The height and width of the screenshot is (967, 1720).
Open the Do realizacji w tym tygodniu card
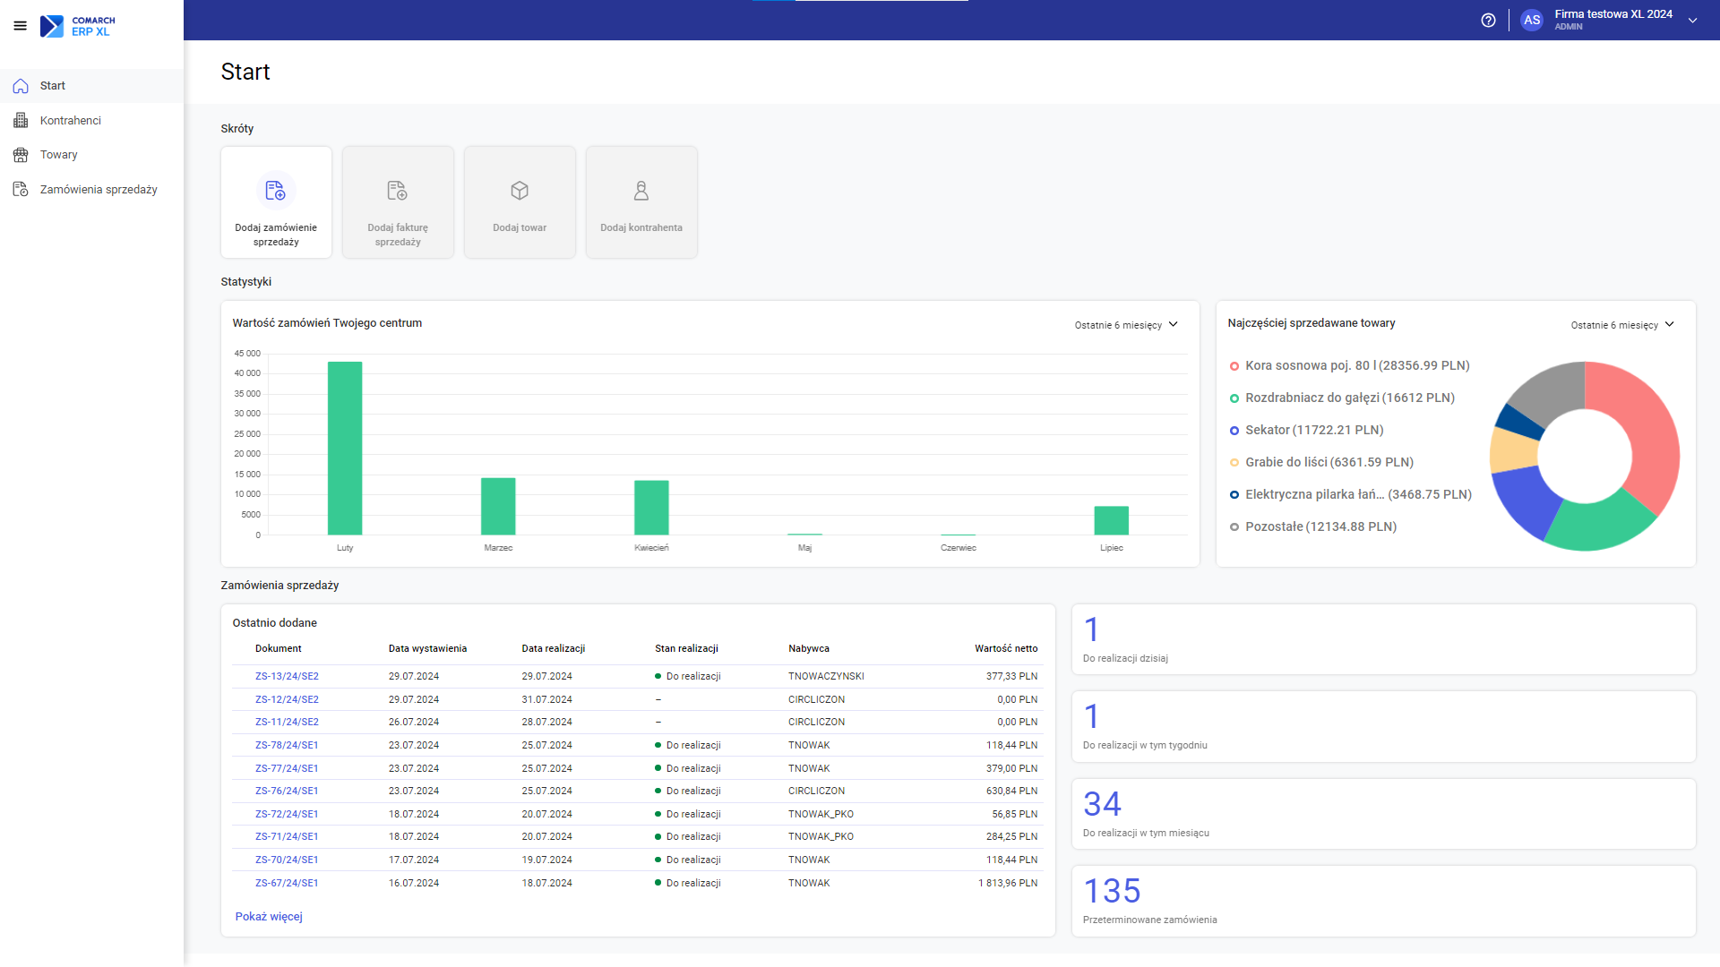click(x=1383, y=727)
